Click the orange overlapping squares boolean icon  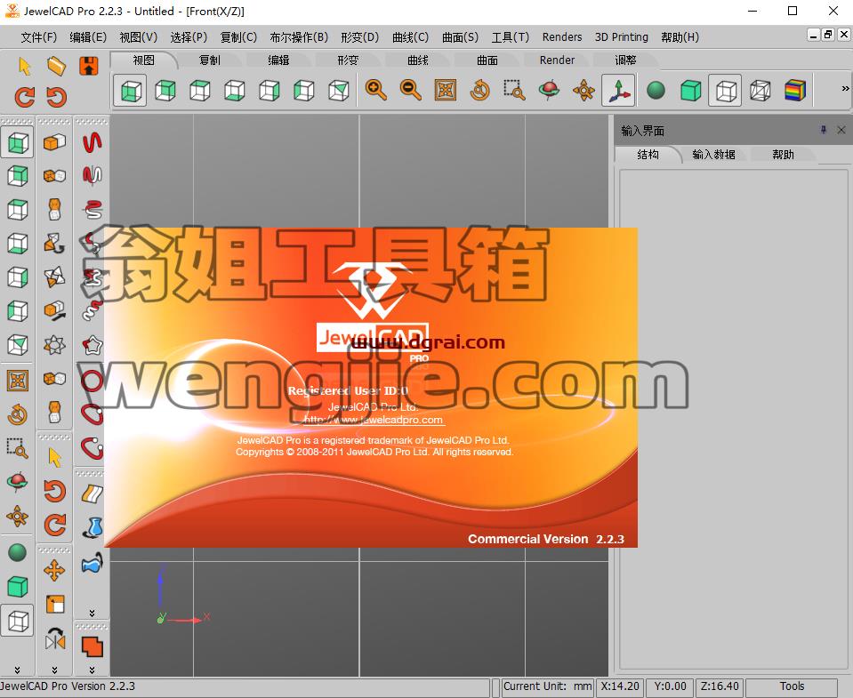point(92,647)
